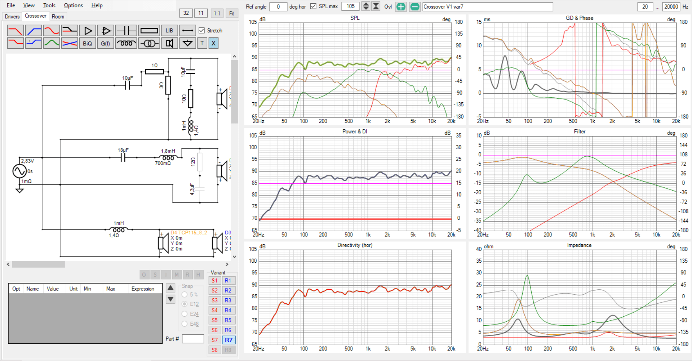Add an inductor coil component
This screenshot has width=692, height=361.
(126, 43)
